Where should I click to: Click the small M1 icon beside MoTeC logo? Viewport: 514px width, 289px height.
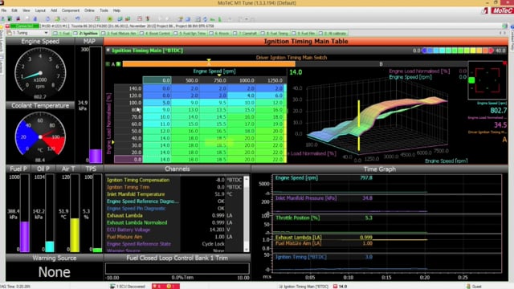pos(485,10)
